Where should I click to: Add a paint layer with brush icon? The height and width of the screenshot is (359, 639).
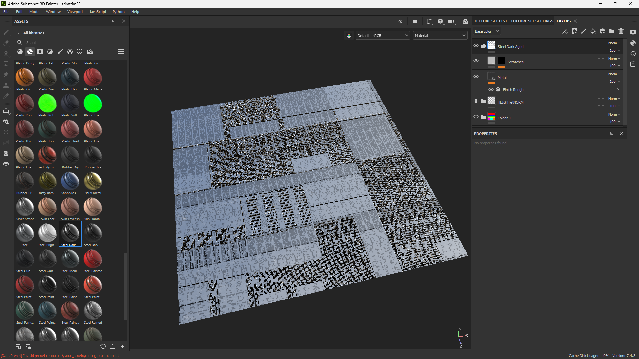tap(584, 31)
